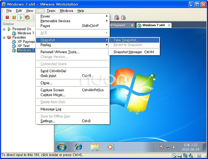Viewport: 208px width, 159px height.
Task: Click the volume speaker tray icon
Action: pyautogui.click(x=174, y=147)
